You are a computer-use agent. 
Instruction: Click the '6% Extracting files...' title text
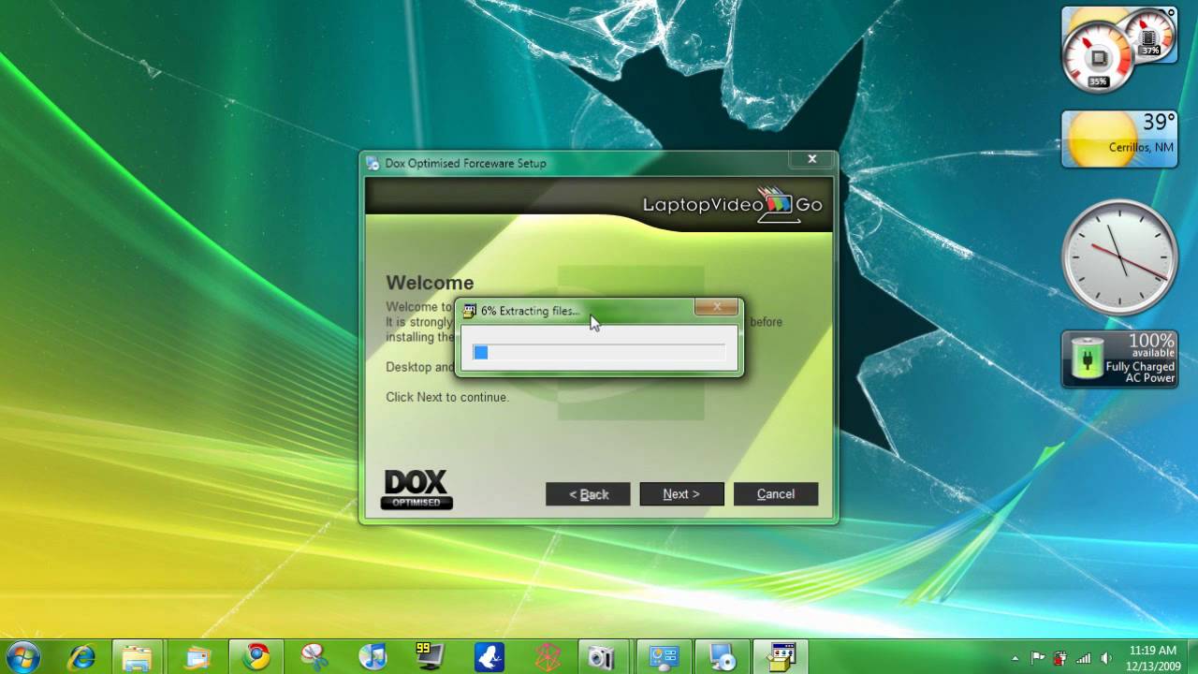[x=530, y=311]
